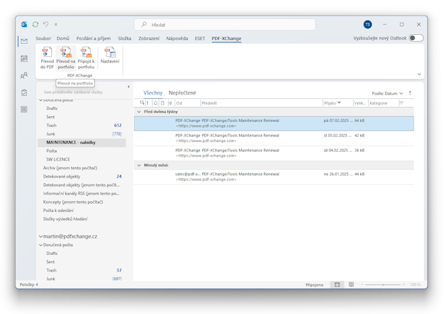Click the Hledat search field
Image resolution: width=444 pixels, height=314 pixels.
(x=225, y=25)
